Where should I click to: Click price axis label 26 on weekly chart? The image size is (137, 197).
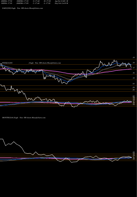(x=134, y=90)
